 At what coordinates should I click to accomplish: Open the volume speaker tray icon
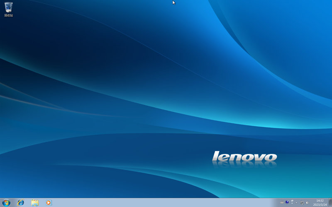308,203
